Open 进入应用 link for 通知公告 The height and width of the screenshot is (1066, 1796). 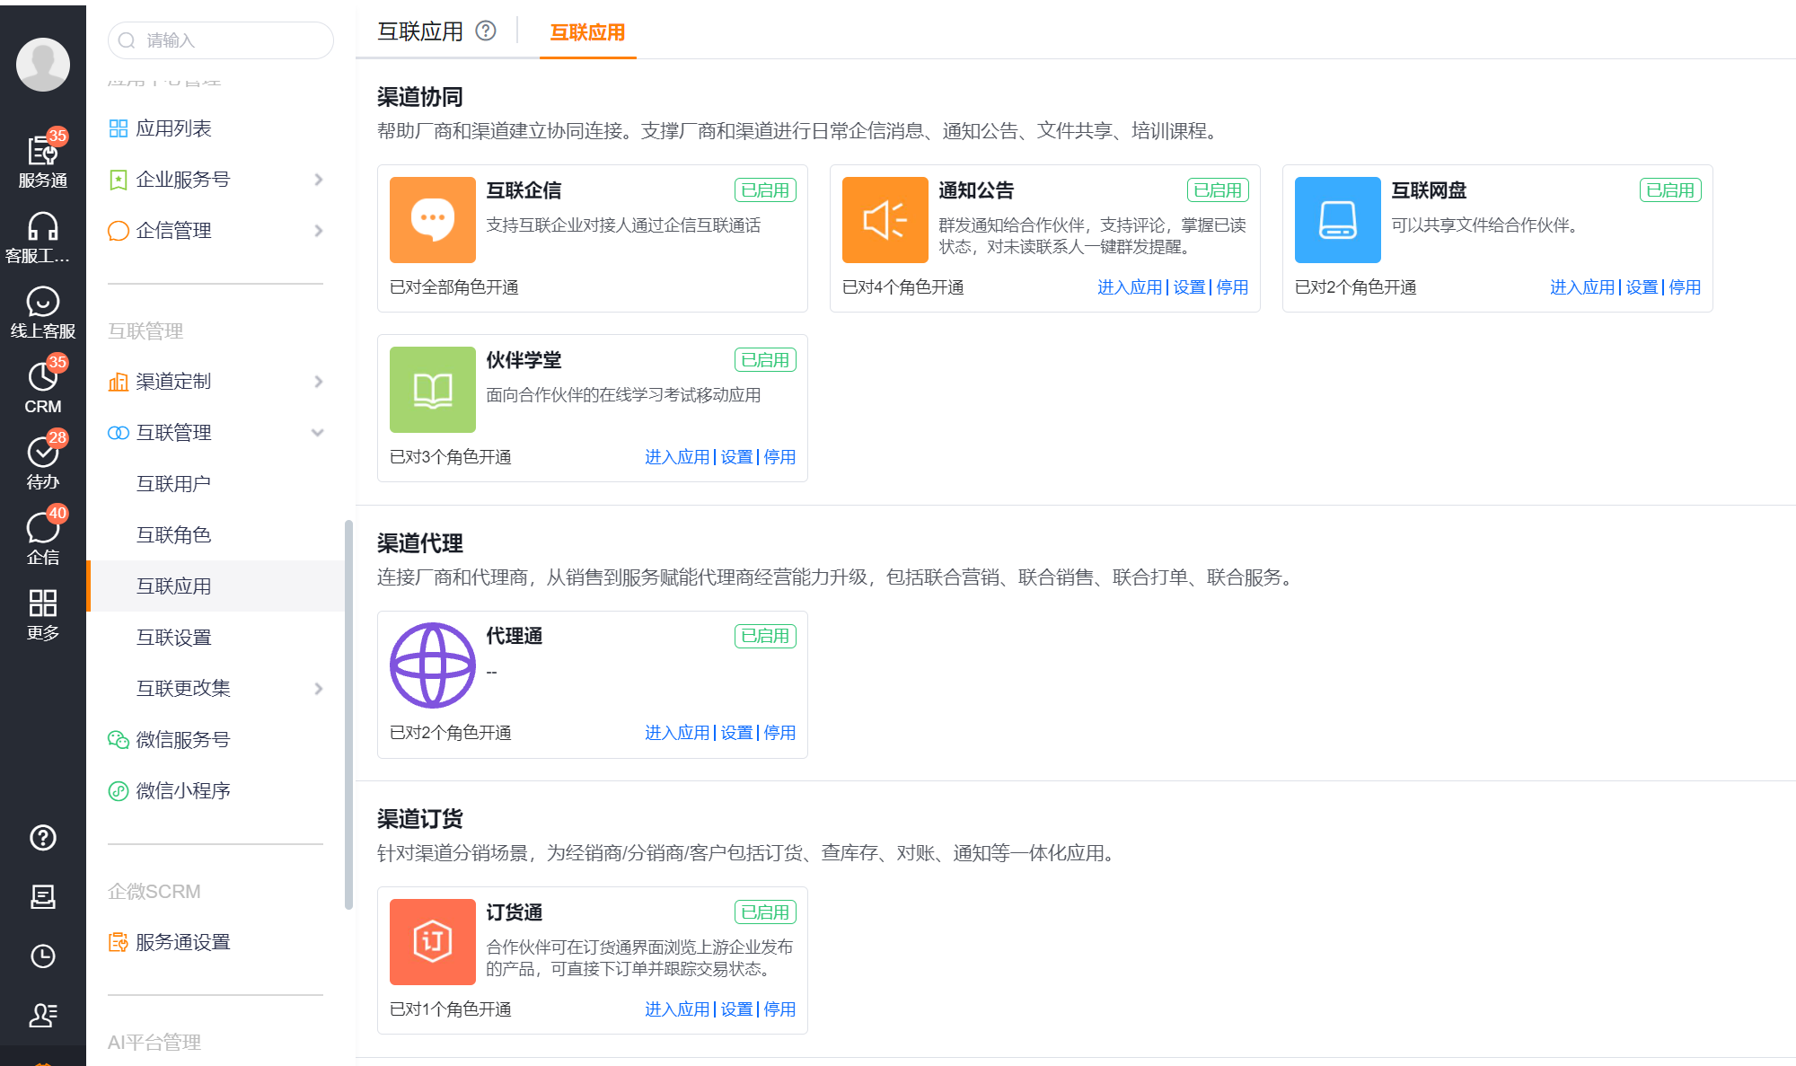click(x=1130, y=287)
